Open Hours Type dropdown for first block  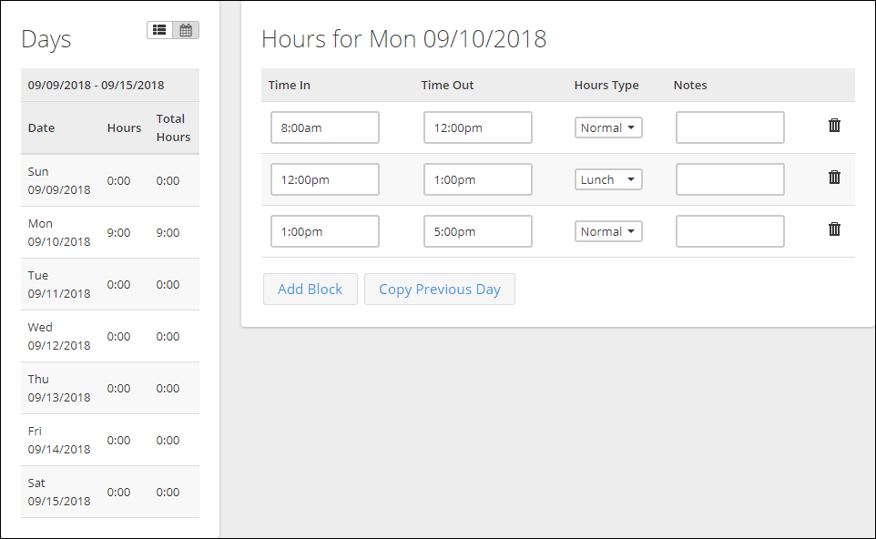tap(608, 127)
